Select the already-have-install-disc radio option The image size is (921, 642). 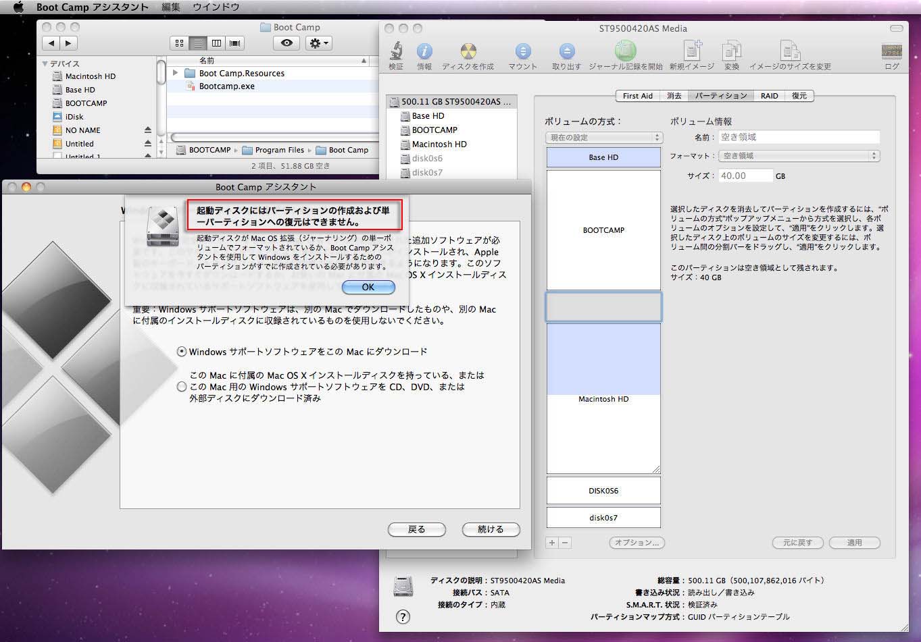181,387
